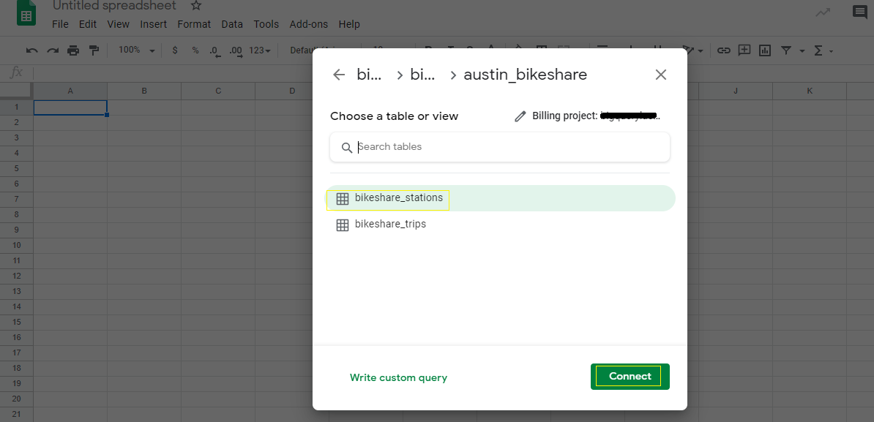
Task: Open the activity trend icon at top right
Action: pos(823,12)
